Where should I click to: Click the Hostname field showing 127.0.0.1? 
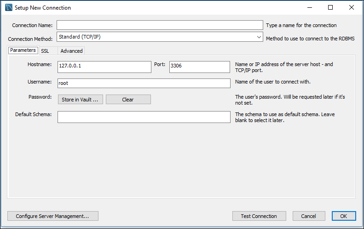pos(104,67)
